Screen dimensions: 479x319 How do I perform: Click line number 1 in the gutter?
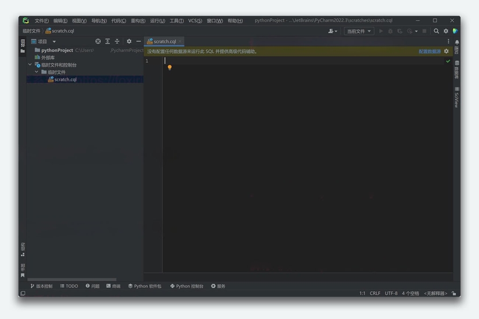[147, 61]
